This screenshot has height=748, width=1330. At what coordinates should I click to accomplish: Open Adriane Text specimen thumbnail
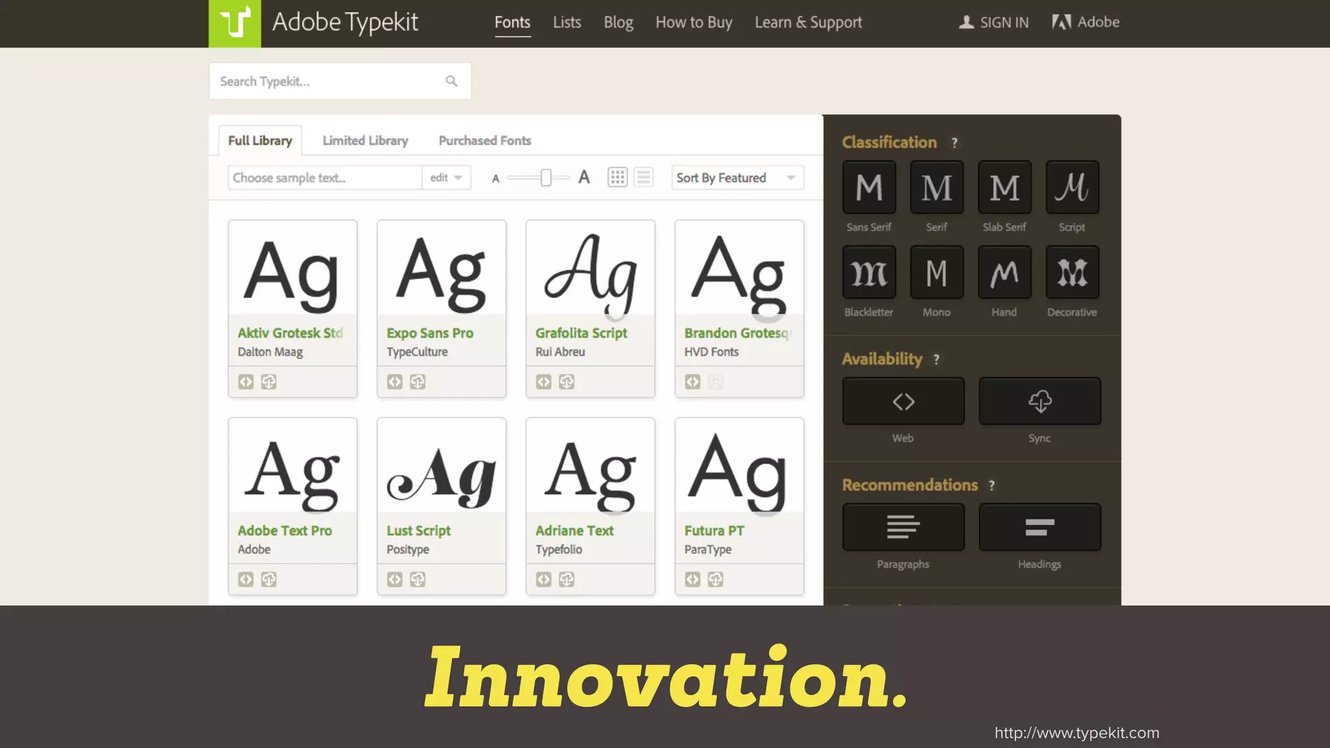coord(590,465)
